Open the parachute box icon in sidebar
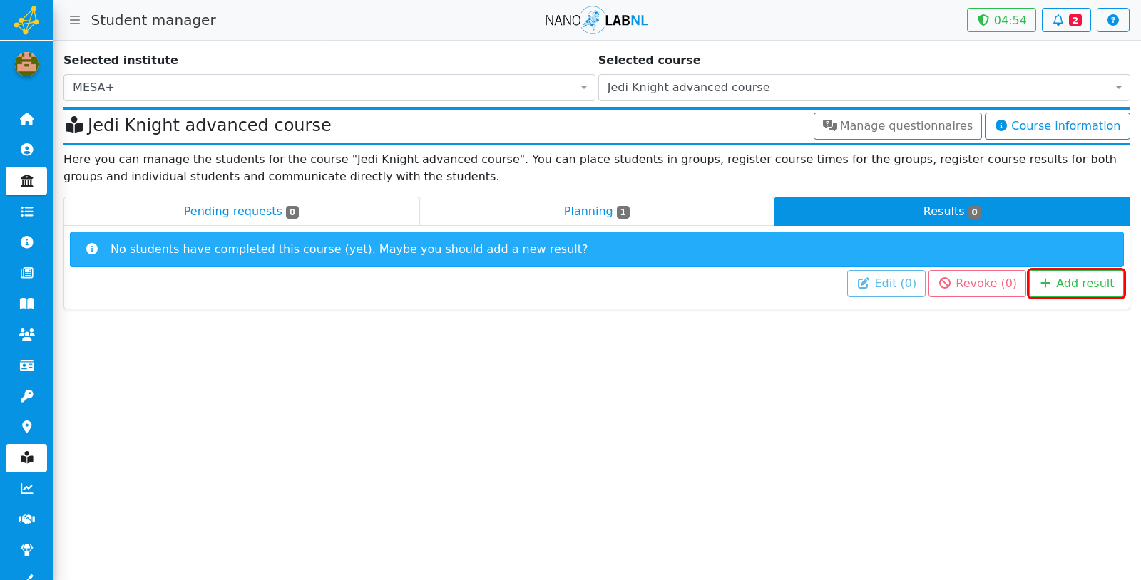 pyautogui.click(x=26, y=550)
